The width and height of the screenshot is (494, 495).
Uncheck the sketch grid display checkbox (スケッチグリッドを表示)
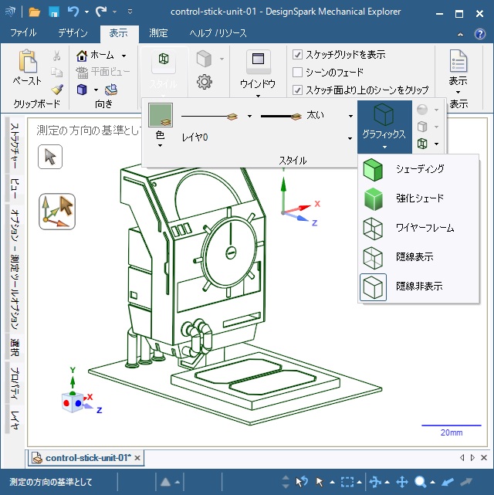[298, 55]
